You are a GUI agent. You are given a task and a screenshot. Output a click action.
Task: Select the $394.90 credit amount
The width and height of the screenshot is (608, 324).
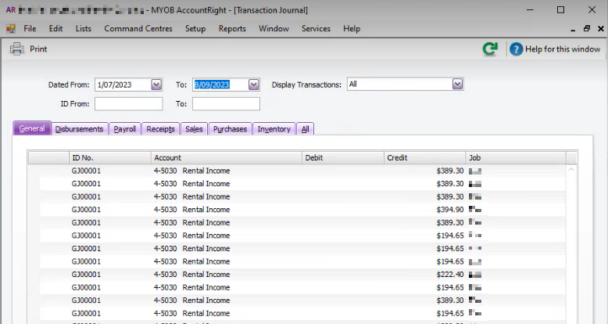[x=450, y=210]
